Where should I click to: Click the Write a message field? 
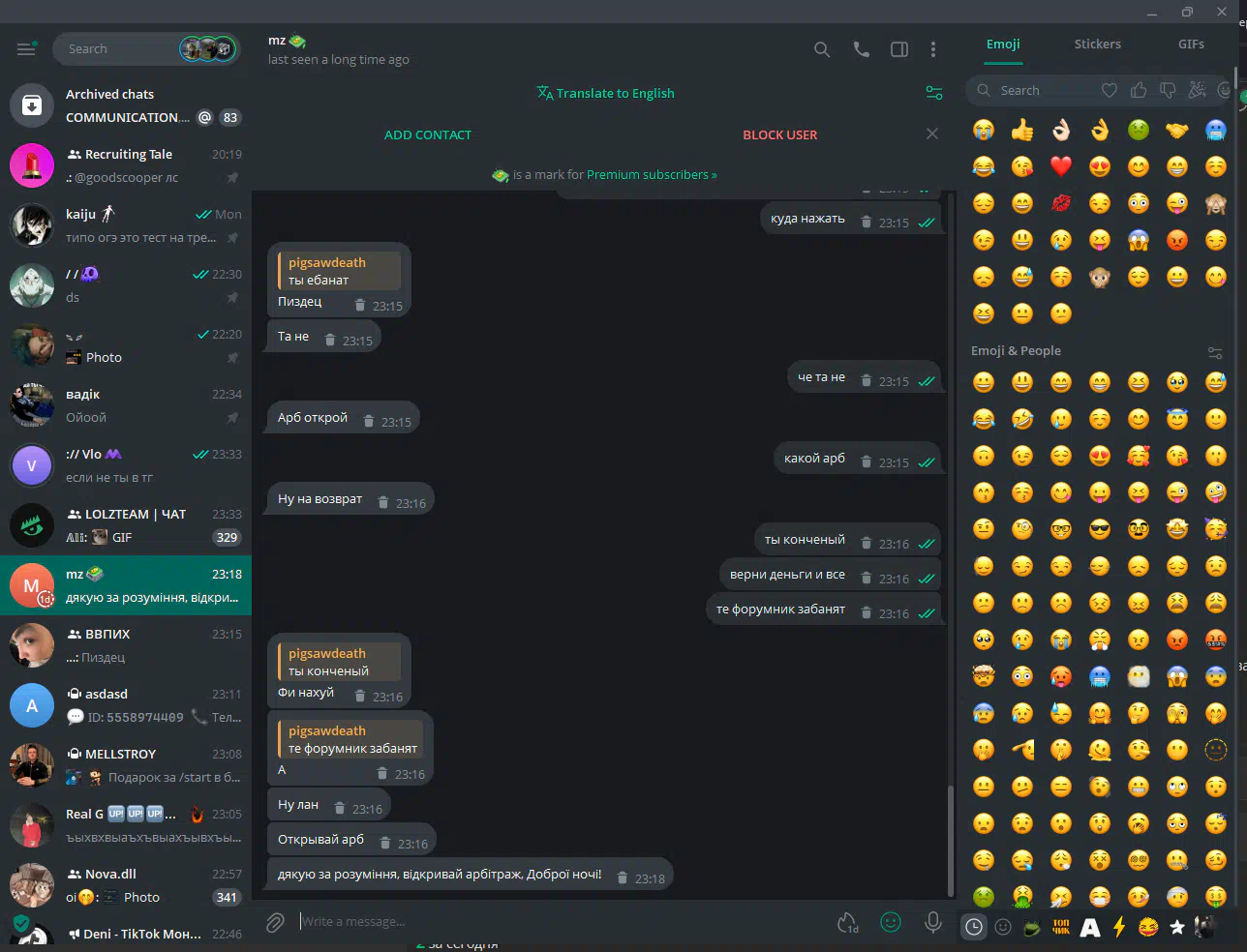(562, 922)
